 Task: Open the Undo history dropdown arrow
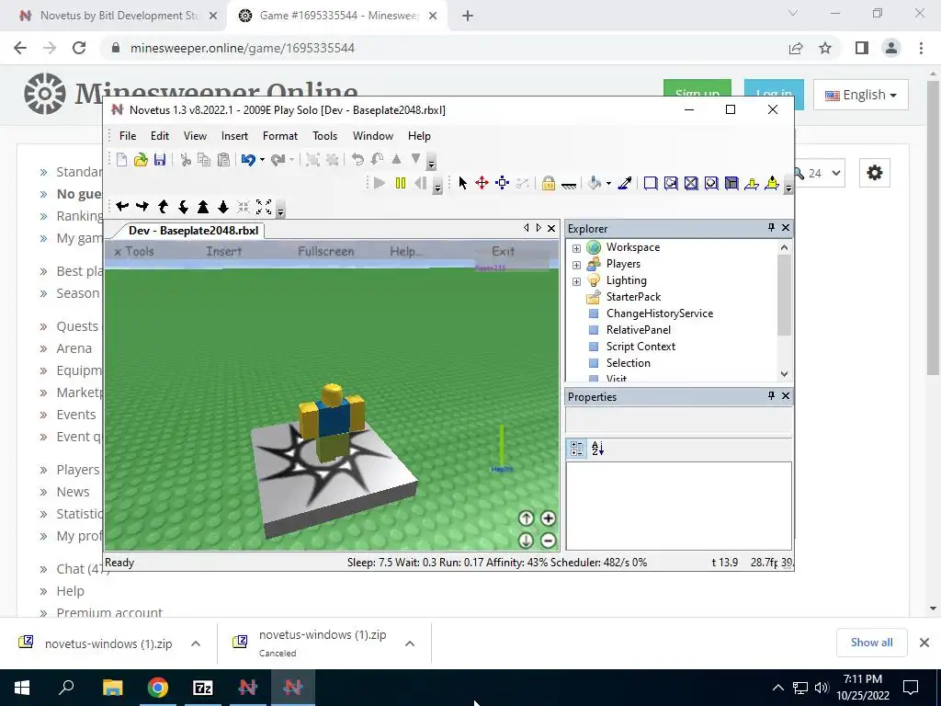[262, 160]
